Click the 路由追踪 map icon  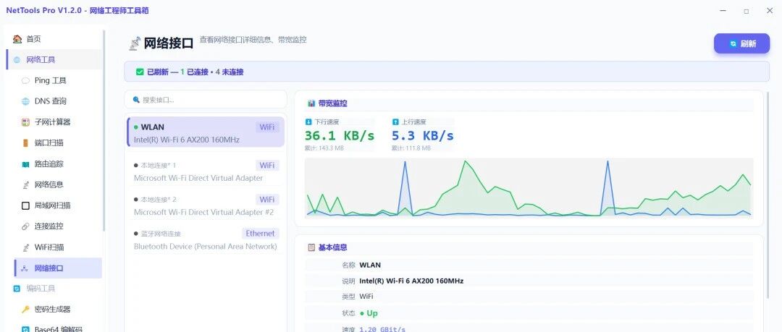click(25, 164)
